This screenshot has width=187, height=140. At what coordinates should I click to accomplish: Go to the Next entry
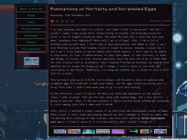[x=167, y=21]
